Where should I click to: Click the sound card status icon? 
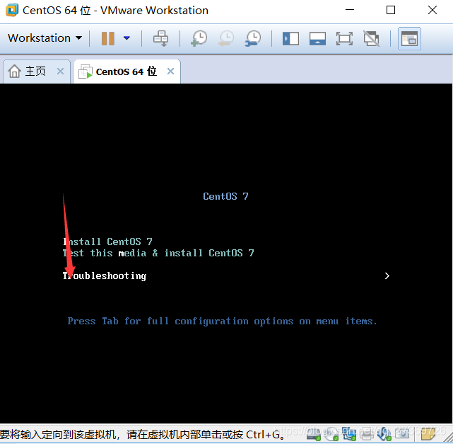pos(384,434)
